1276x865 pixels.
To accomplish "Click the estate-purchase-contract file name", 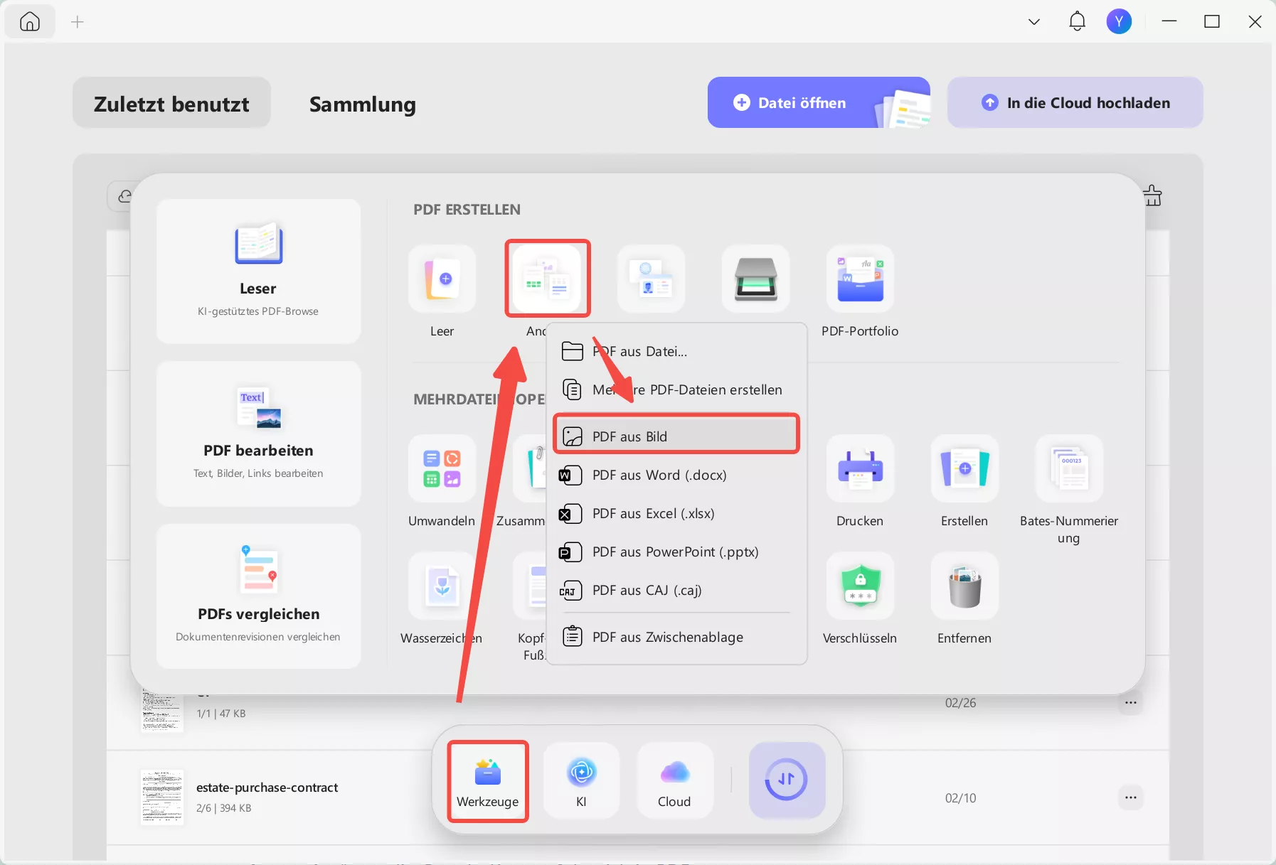I will click(267, 788).
